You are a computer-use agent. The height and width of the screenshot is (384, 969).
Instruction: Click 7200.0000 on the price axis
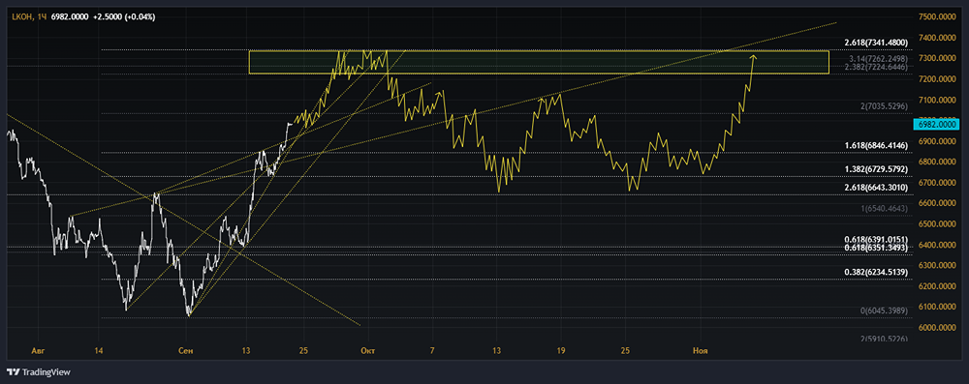(938, 79)
